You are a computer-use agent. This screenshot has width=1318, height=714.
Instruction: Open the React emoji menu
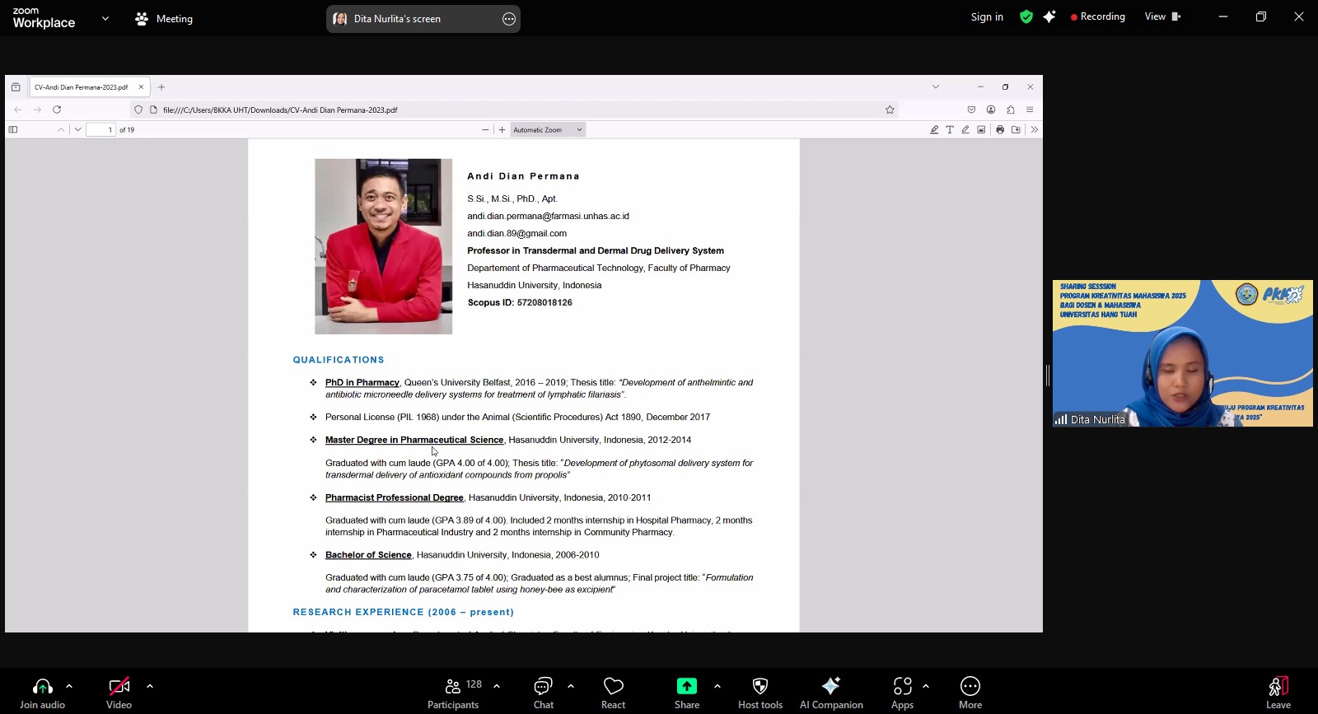[x=613, y=687]
